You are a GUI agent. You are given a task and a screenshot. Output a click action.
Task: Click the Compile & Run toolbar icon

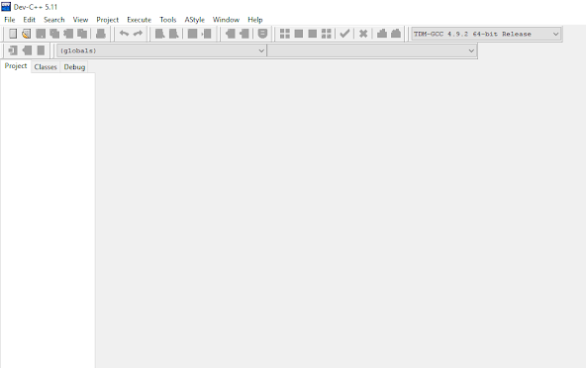click(313, 34)
